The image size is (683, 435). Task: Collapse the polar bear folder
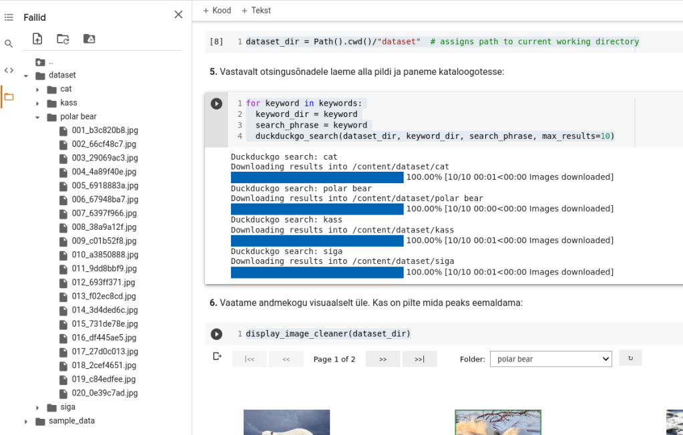click(38, 117)
